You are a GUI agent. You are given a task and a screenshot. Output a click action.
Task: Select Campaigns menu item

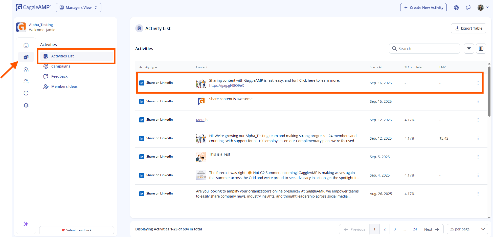[61, 66]
